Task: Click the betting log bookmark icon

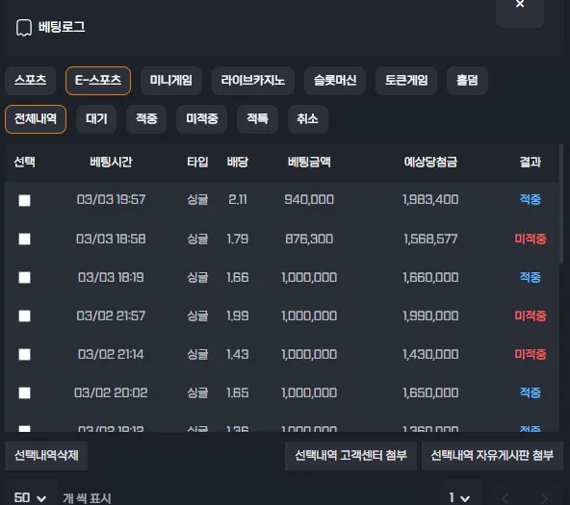Action: coord(24,28)
